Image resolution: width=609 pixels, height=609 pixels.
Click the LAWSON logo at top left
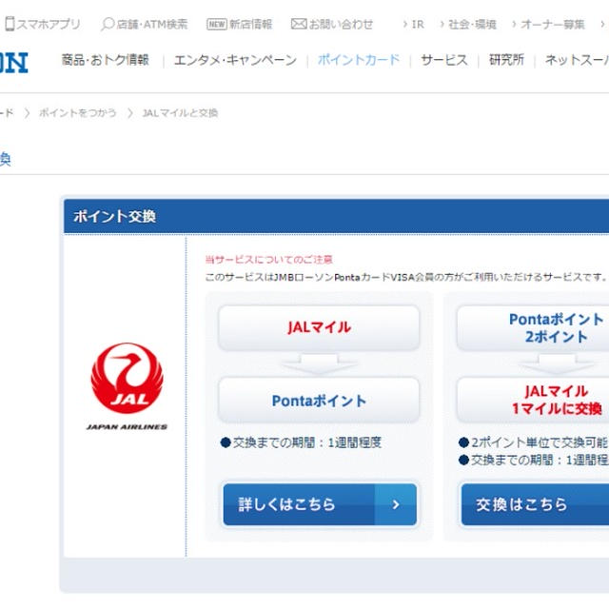pyautogui.click(x=13, y=62)
